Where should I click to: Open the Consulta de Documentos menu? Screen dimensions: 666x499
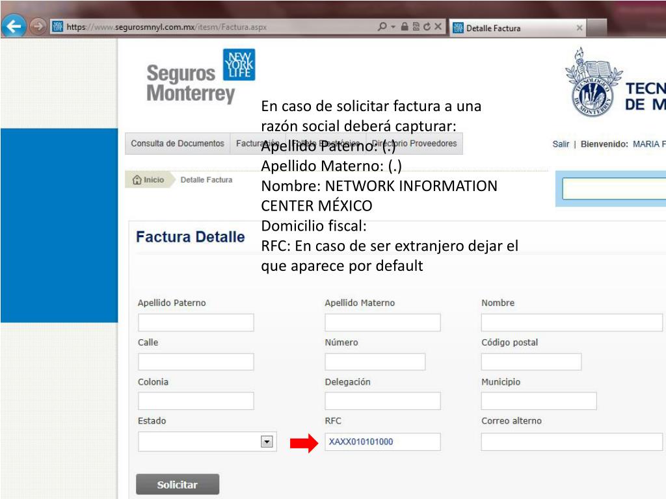[178, 144]
